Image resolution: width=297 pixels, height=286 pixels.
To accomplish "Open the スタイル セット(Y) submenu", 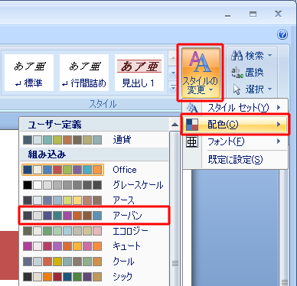I will 235,108.
